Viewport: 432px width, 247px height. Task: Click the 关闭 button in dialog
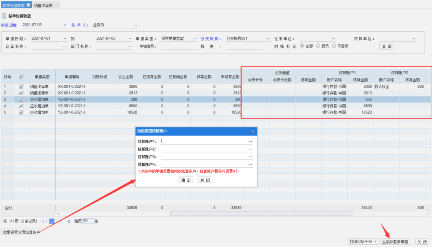[x=205, y=180]
